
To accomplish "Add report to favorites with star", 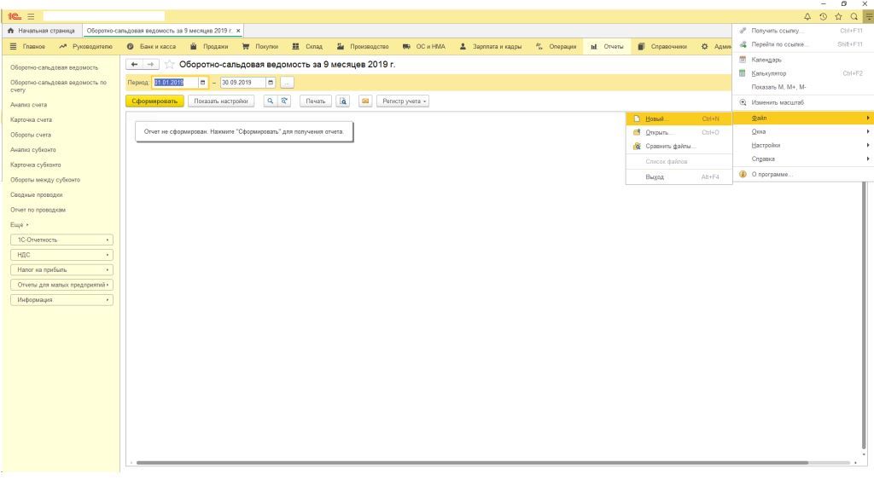I will pos(170,65).
